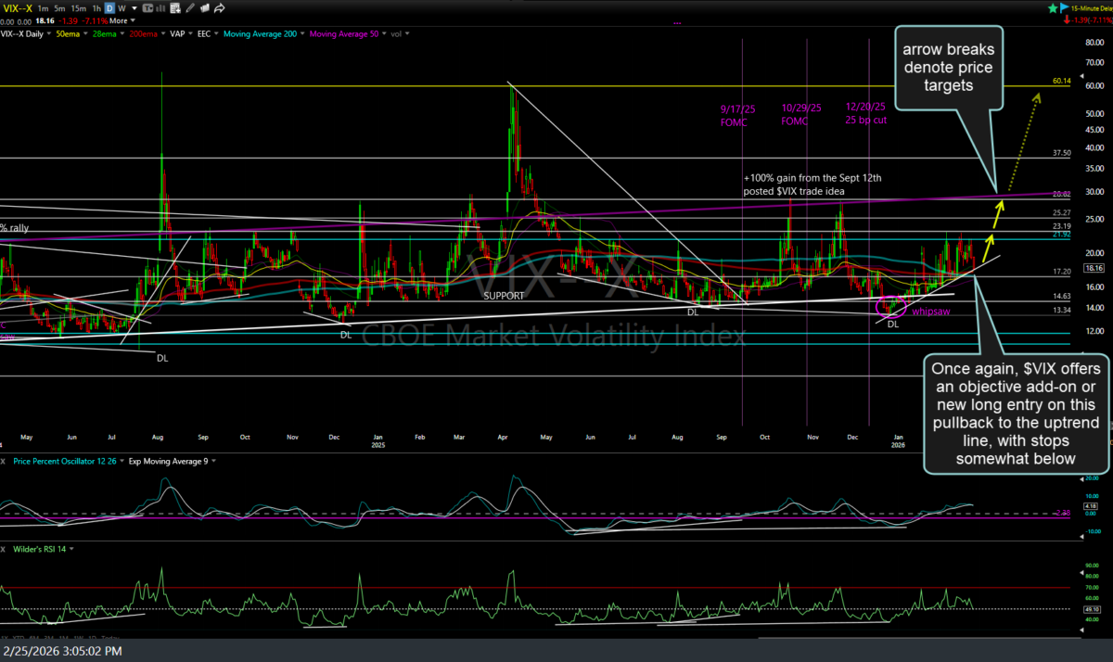Select the pencil drawing tool

190,7
